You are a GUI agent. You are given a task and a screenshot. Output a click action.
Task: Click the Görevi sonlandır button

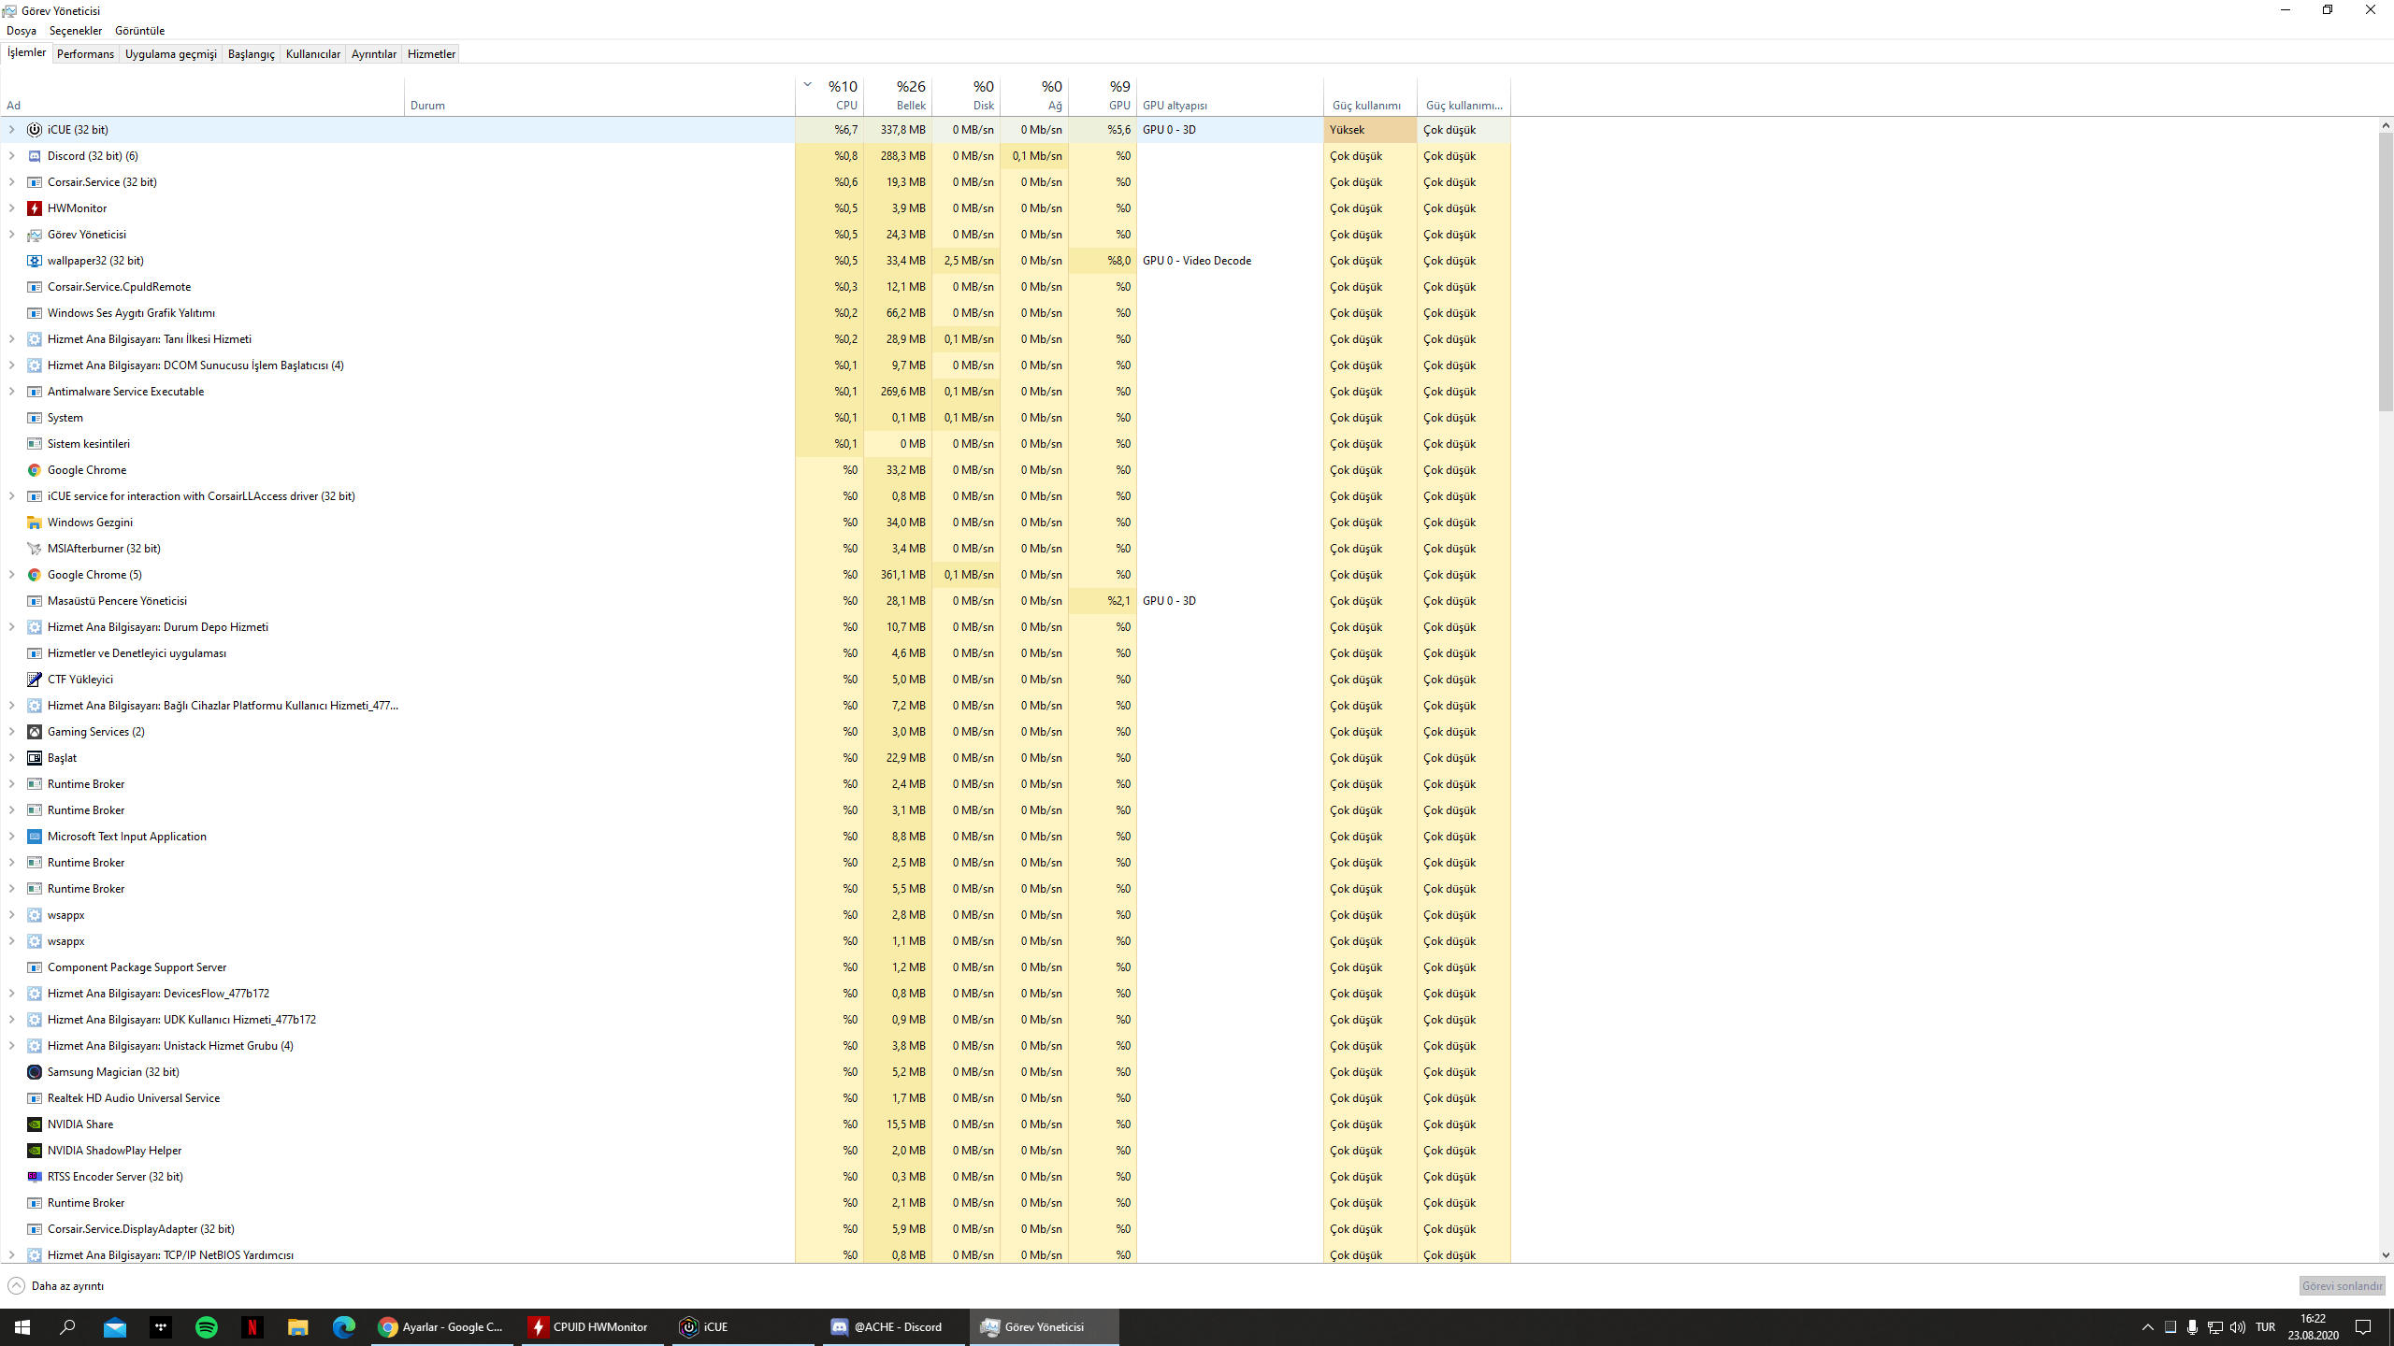coord(2341,1286)
